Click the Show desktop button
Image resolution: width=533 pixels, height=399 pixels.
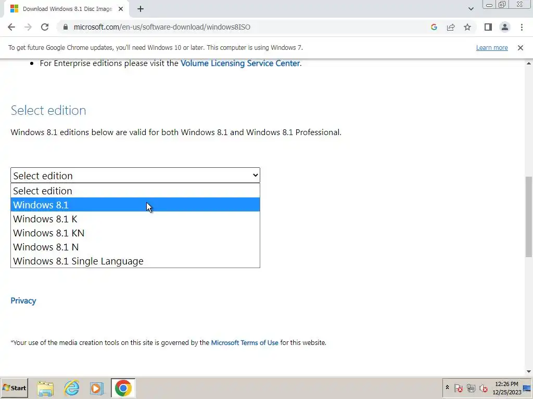click(527, 388)
